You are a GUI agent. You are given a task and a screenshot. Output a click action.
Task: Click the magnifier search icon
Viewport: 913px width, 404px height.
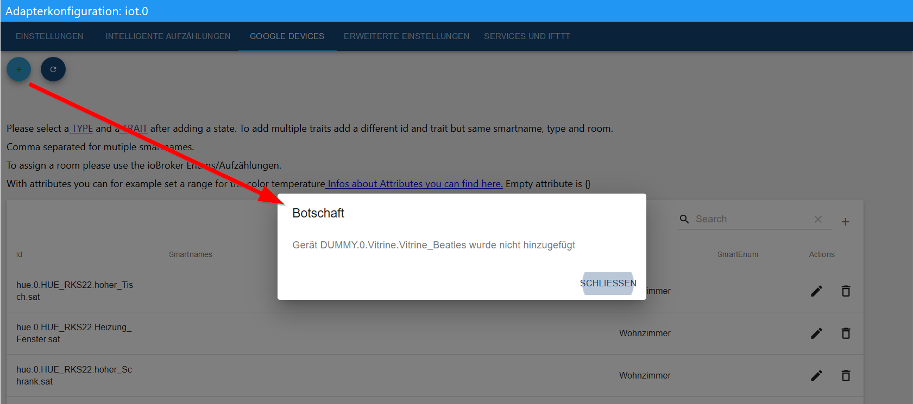pos(684,219)
